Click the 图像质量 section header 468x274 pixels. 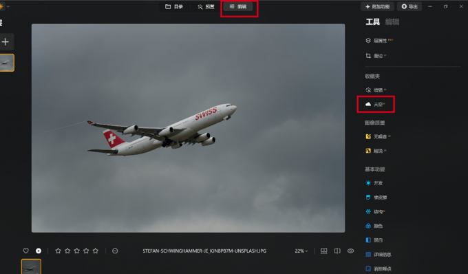[374, 123]
